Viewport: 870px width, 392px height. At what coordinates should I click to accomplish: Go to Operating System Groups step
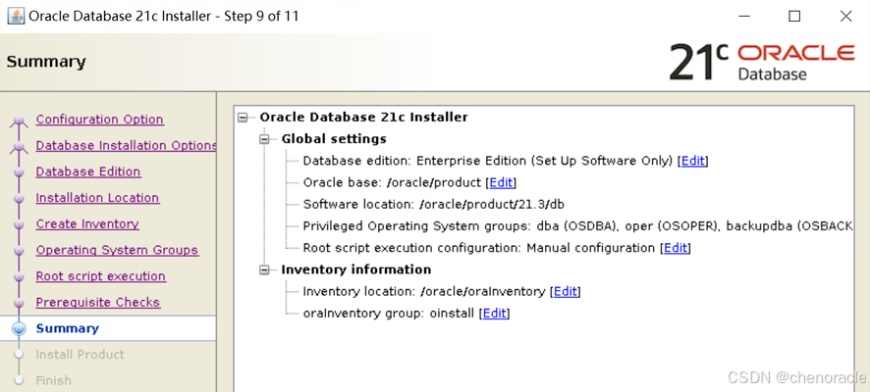click(x=117, y=250)
